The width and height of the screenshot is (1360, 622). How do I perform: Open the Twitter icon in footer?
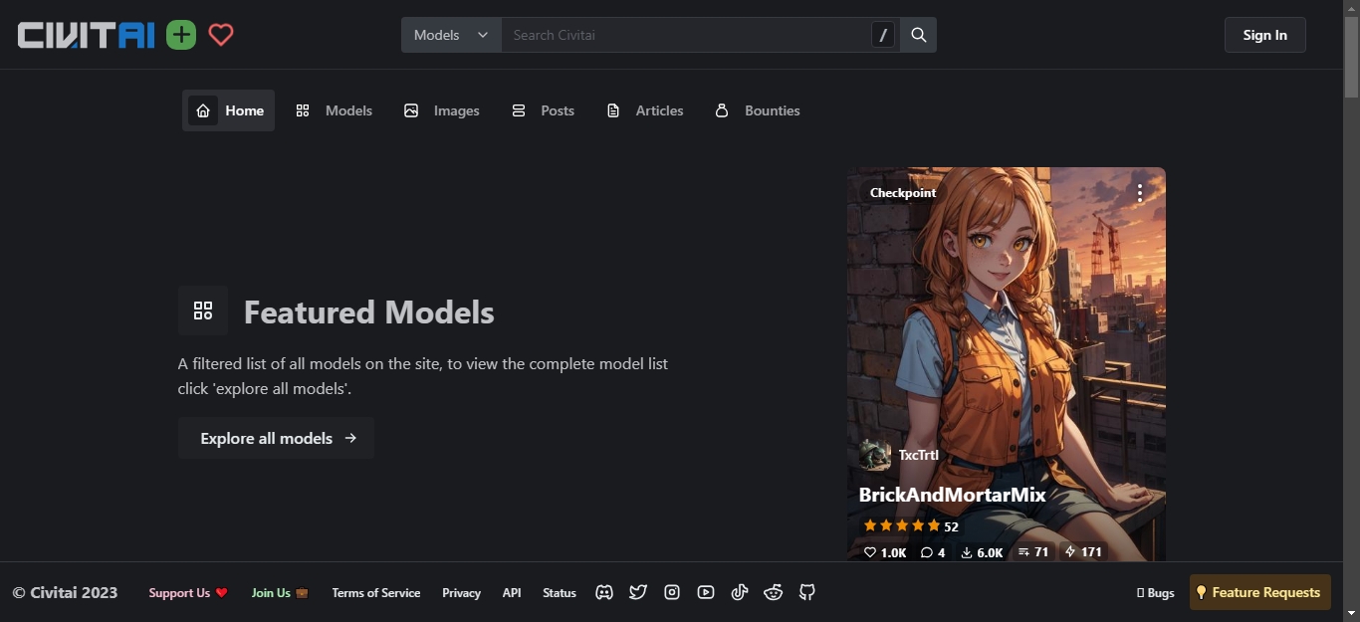638,592
